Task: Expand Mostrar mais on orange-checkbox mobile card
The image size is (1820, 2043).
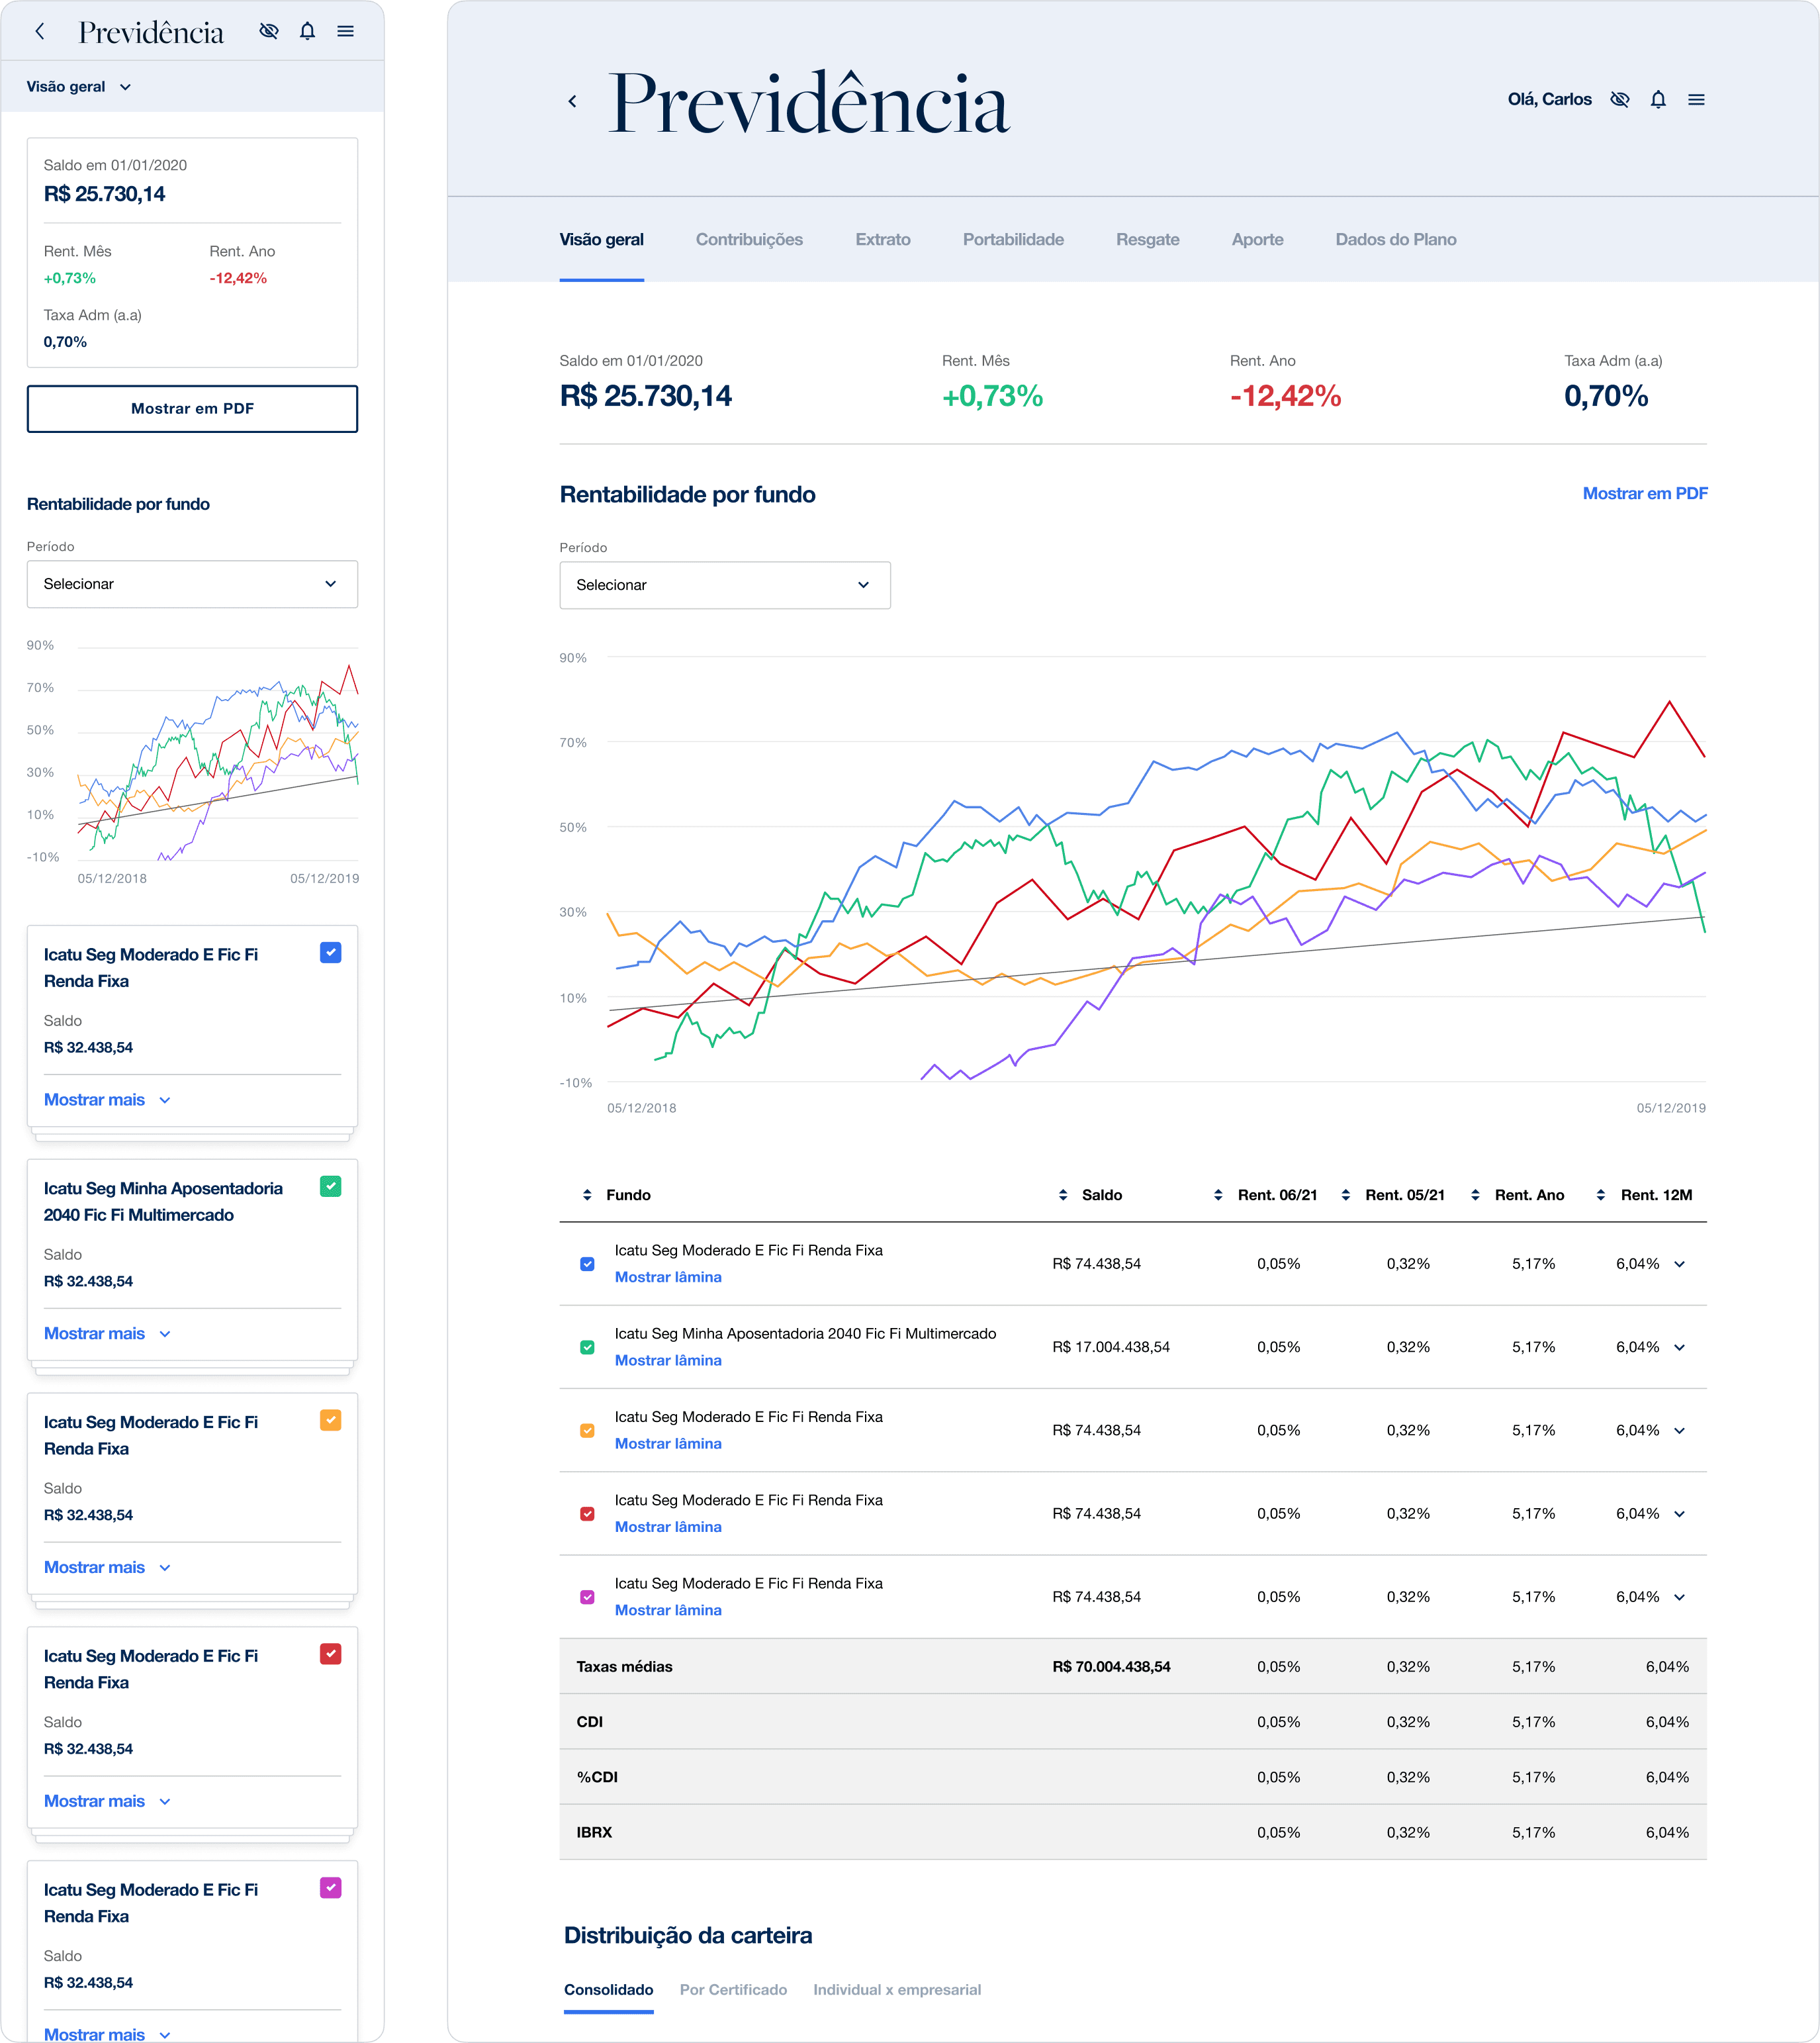Action: click(107, 1568)
